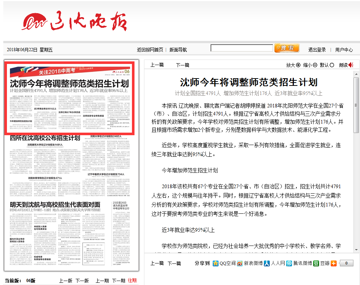Click inside the search text field
This screenshot has width=360, height=285.
[242, 48]
